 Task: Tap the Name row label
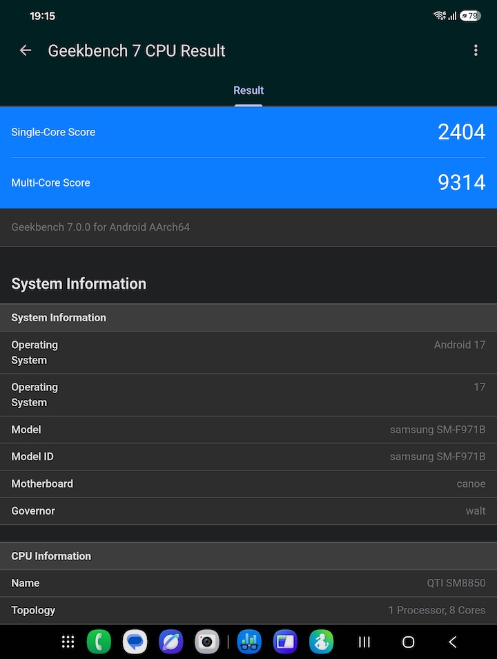point(26,583)
